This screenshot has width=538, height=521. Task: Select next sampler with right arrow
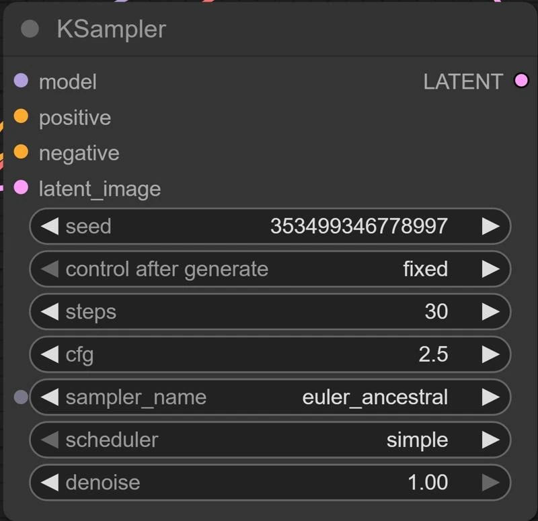coord(490,397)
